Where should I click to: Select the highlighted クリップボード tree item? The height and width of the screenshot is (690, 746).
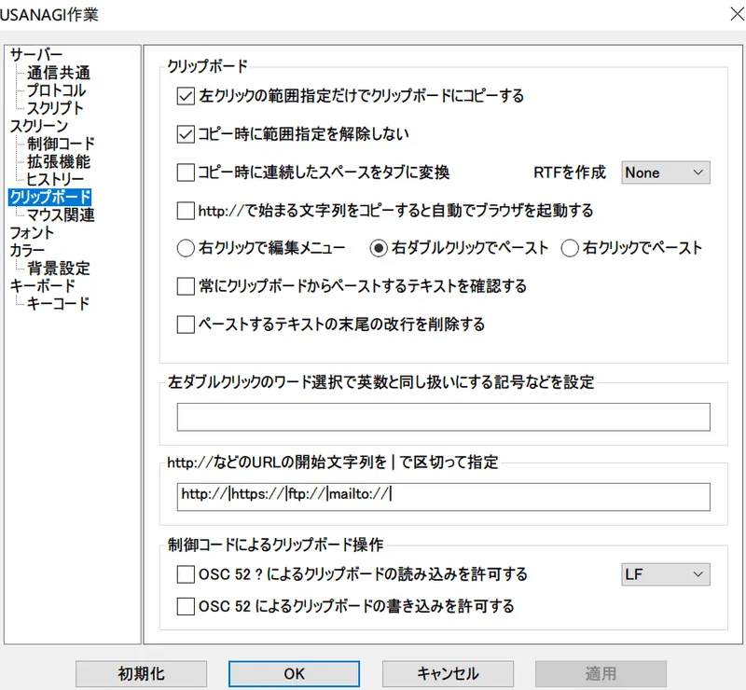50,197
